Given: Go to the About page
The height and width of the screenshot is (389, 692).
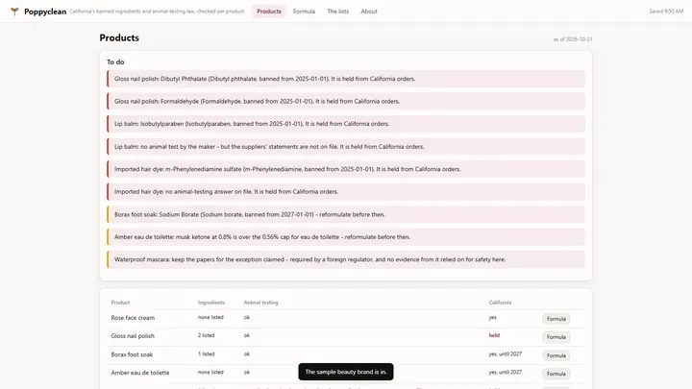Looking at the screenshot, I should 369,12.
